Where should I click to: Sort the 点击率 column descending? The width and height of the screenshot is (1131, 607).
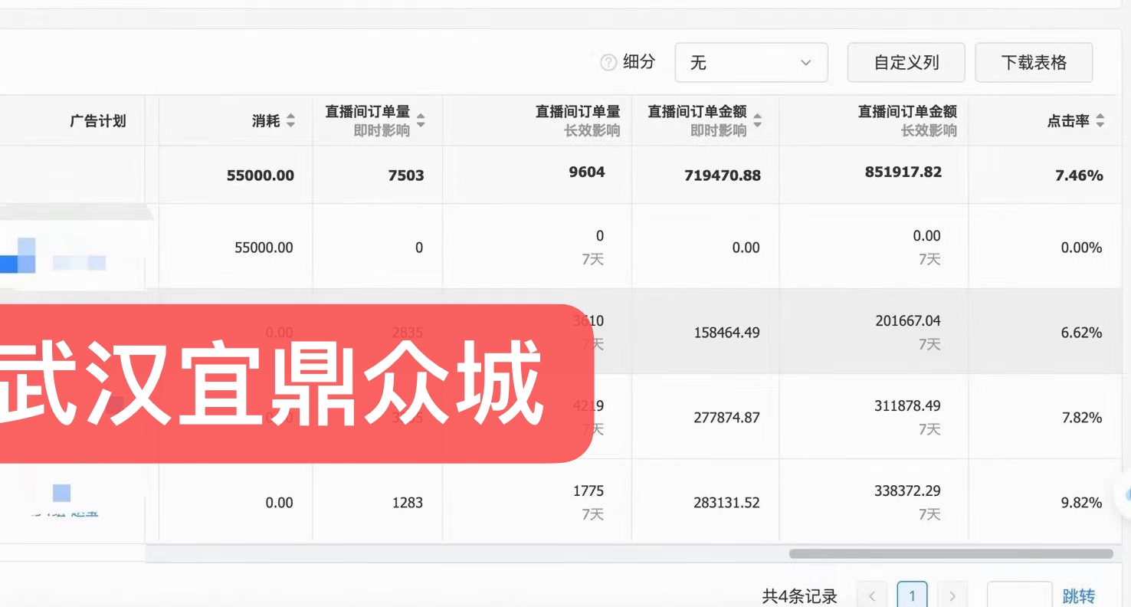(x=1100, y=125)
